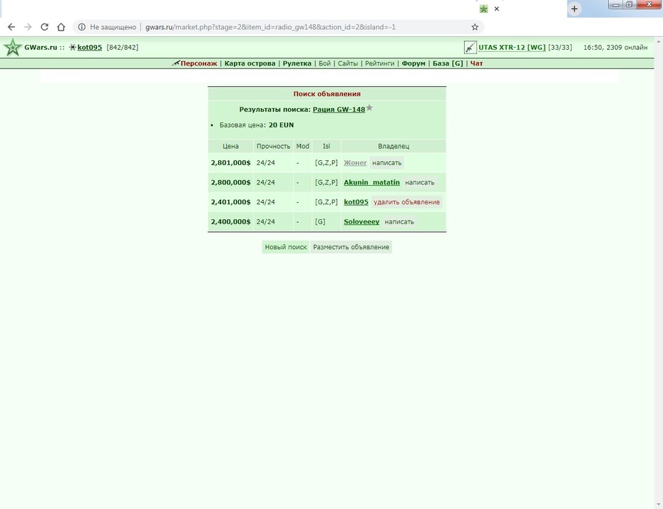Click the Новый поиск button
Image resolution: width=663 pixels, height=509 pixels.
click(x=286, y=247)
